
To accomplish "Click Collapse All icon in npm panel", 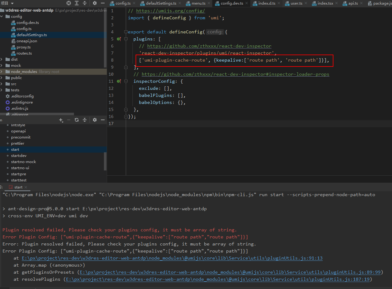I will [x=84, y=120].
